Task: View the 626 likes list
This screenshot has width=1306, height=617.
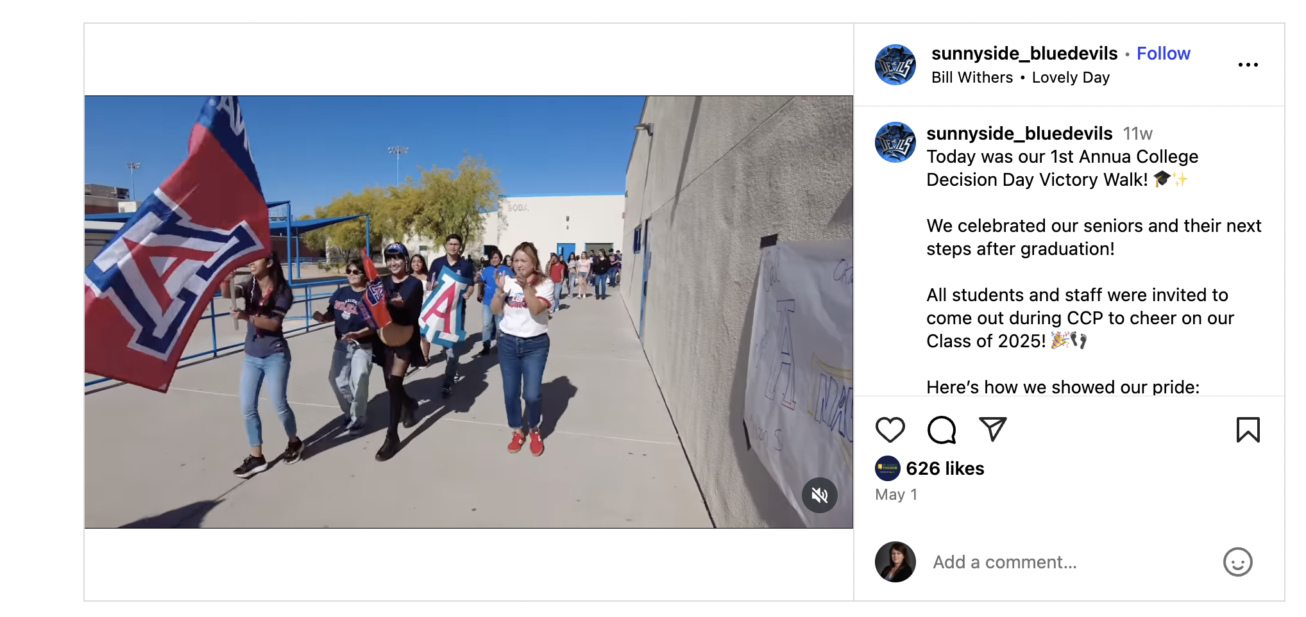Action: (945, 468)
